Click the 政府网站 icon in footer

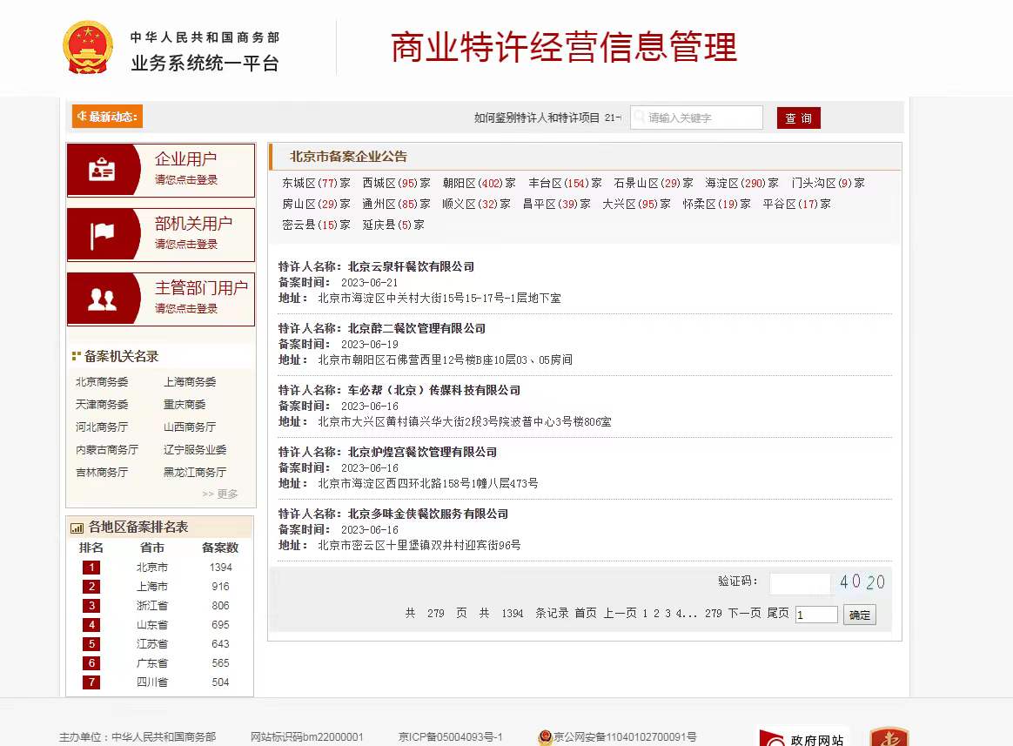pyautogui.click(x=803, y=737)
